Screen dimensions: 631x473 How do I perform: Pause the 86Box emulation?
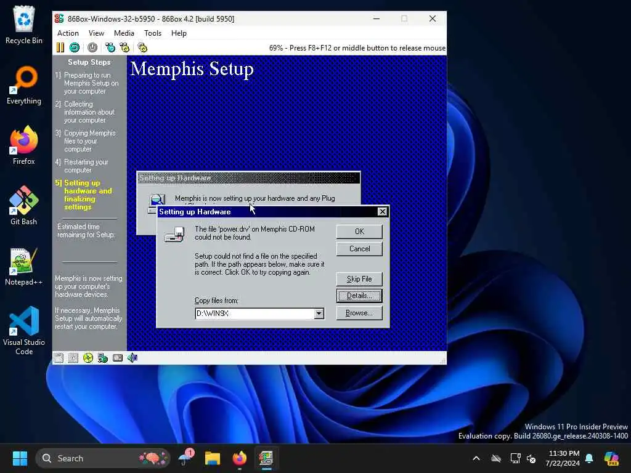[60, 47]
